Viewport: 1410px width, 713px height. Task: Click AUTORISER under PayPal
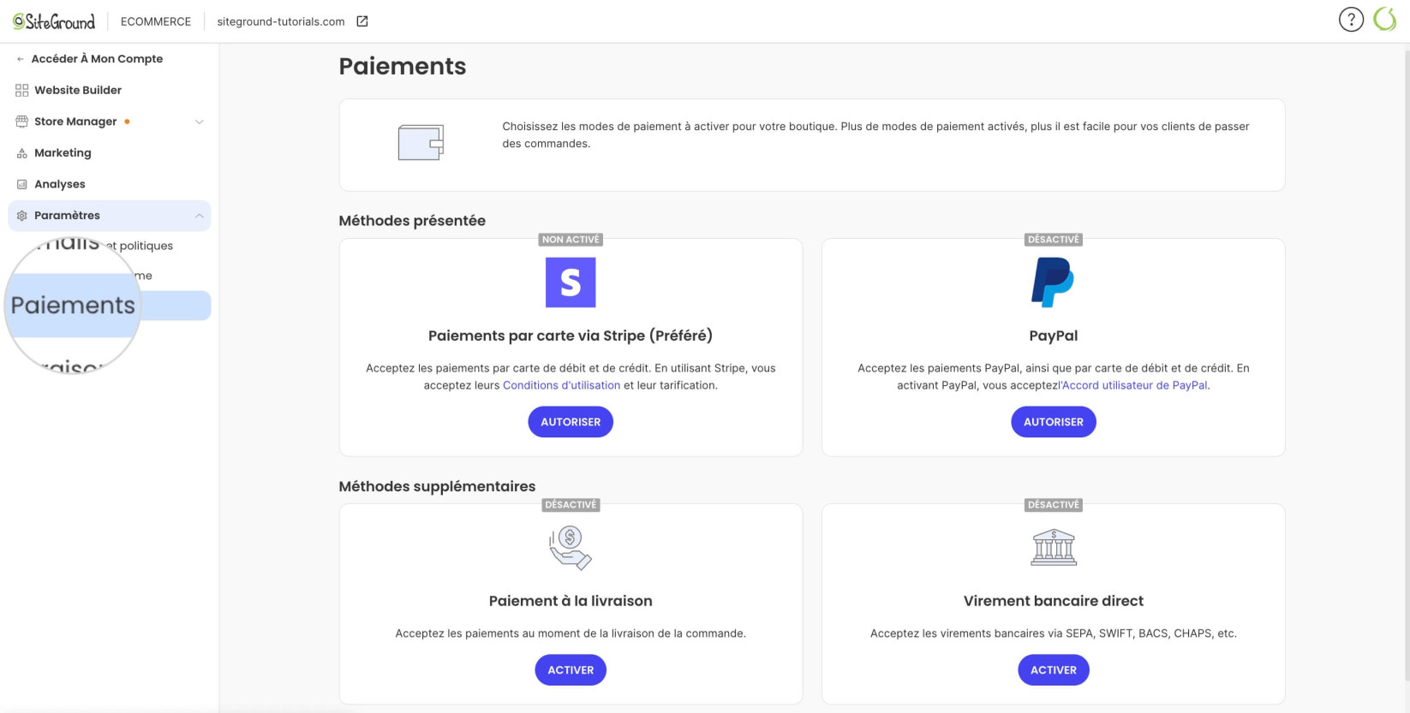(x=1054, y=422)
